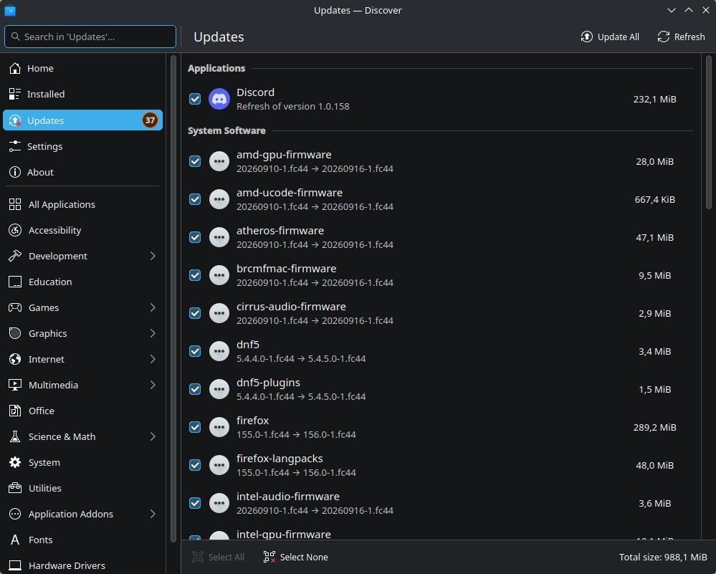The height and width of the screenshot is (574, 716).
Task: Deselect the dnf5 update checkbox
Action: click(195, 351)
